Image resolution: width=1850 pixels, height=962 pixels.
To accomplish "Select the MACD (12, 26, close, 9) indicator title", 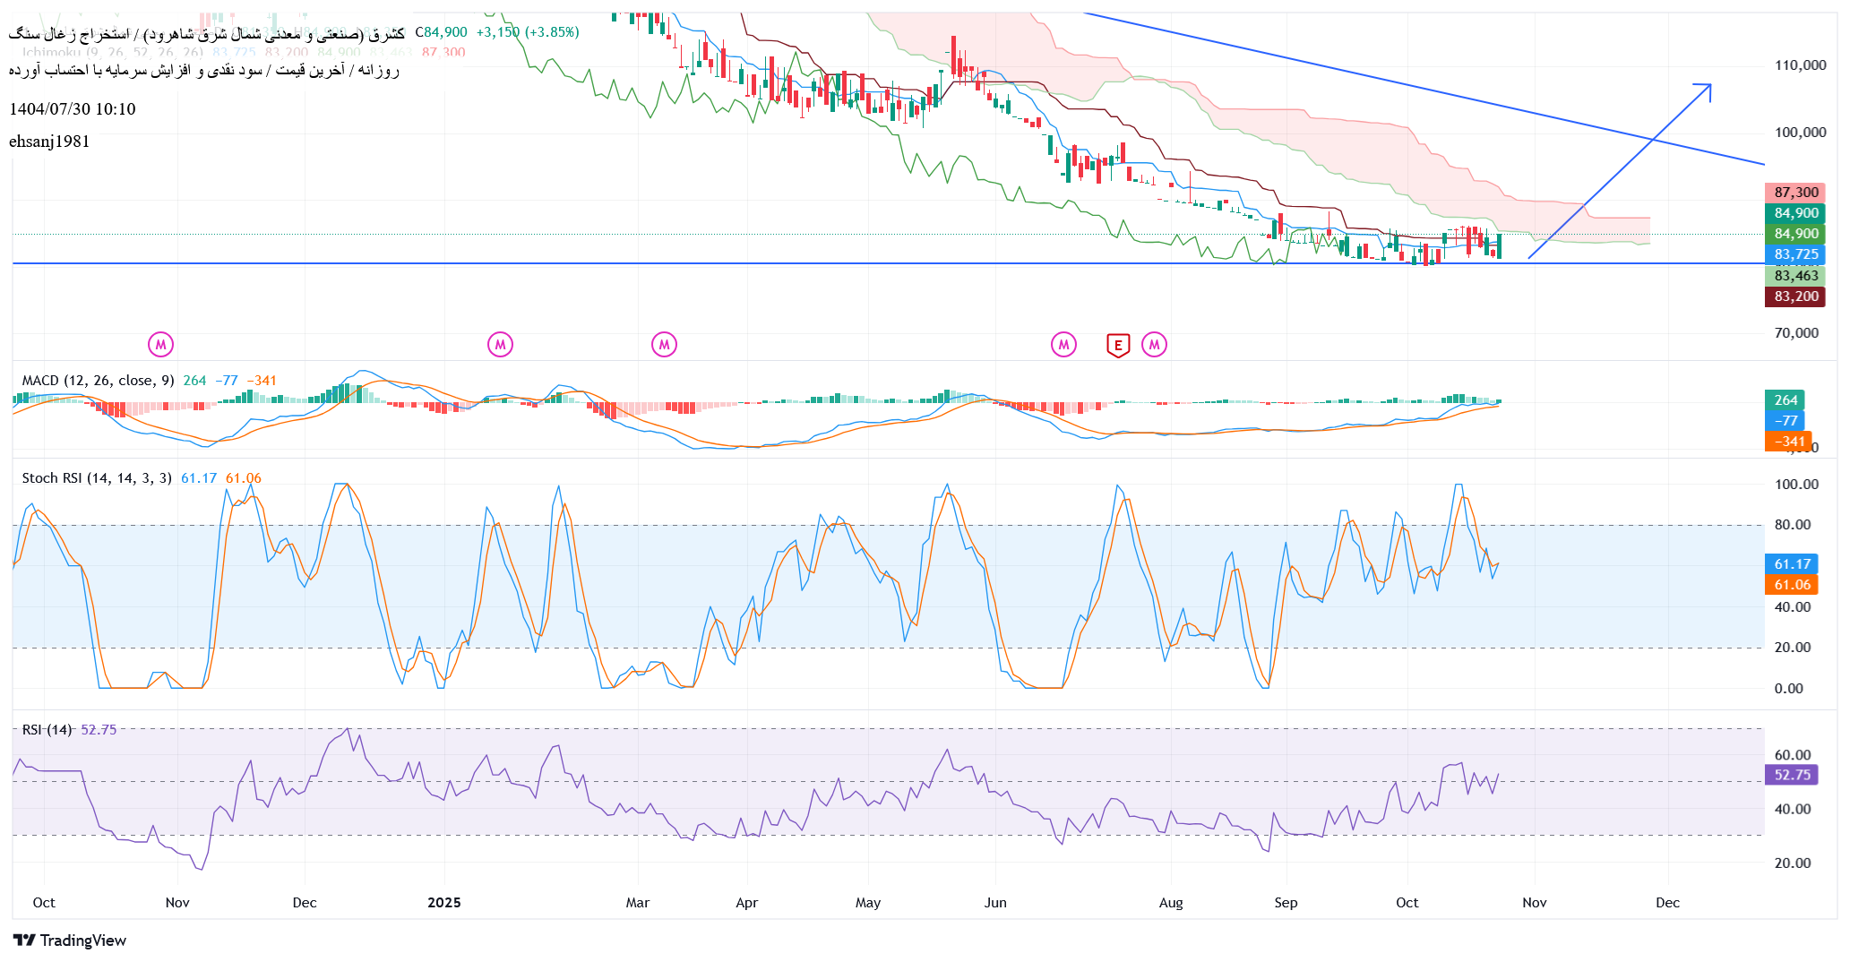I will 98,381.
